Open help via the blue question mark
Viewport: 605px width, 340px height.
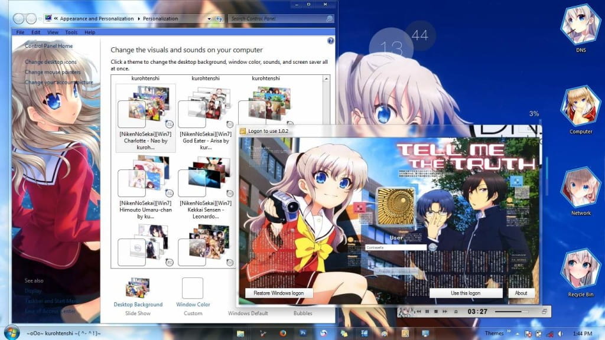(x=330, y=40)
